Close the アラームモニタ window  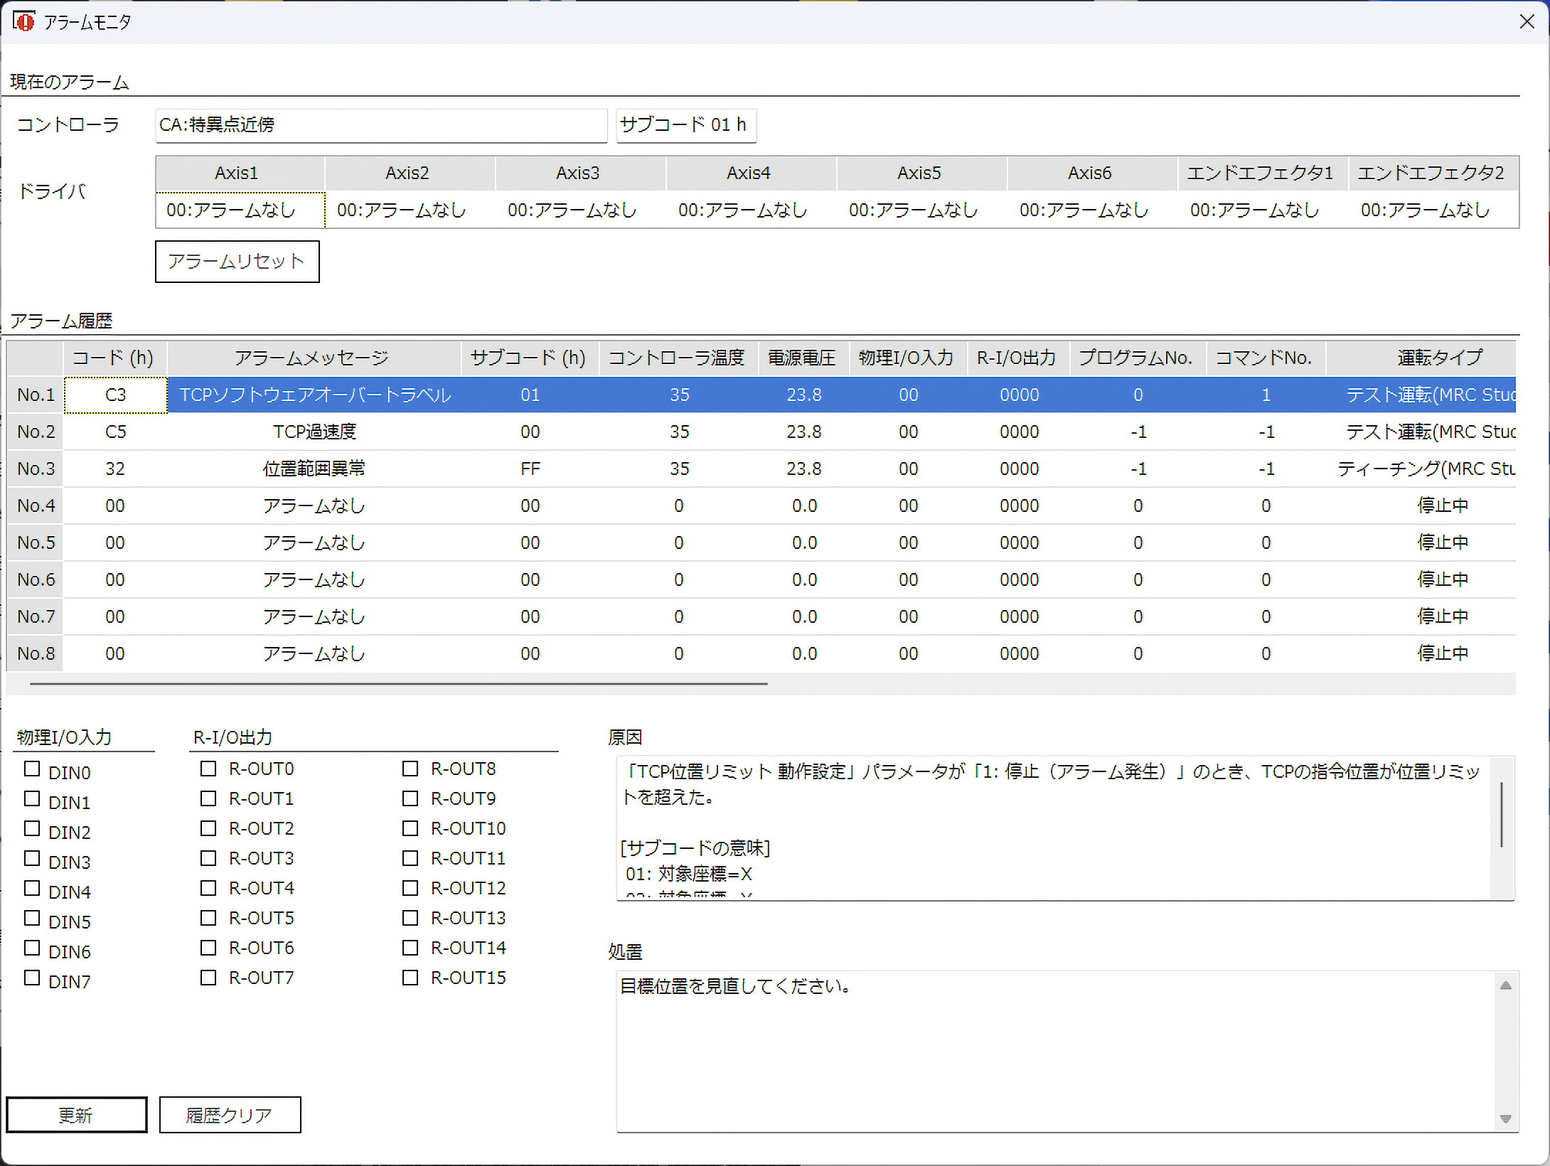click(x=1527, y=22)
